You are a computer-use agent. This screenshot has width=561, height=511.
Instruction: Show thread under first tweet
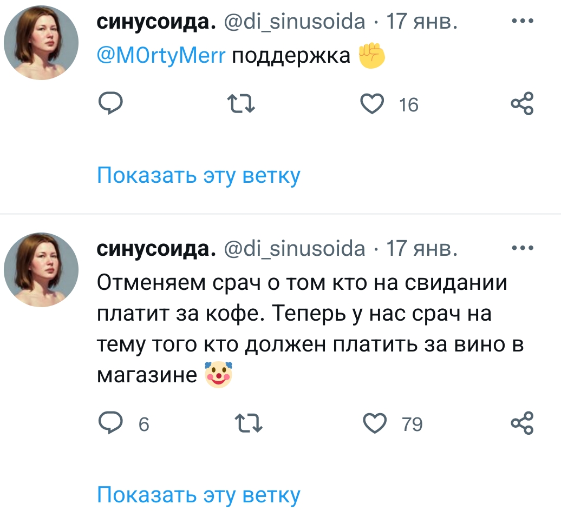[x=198, y=175]
